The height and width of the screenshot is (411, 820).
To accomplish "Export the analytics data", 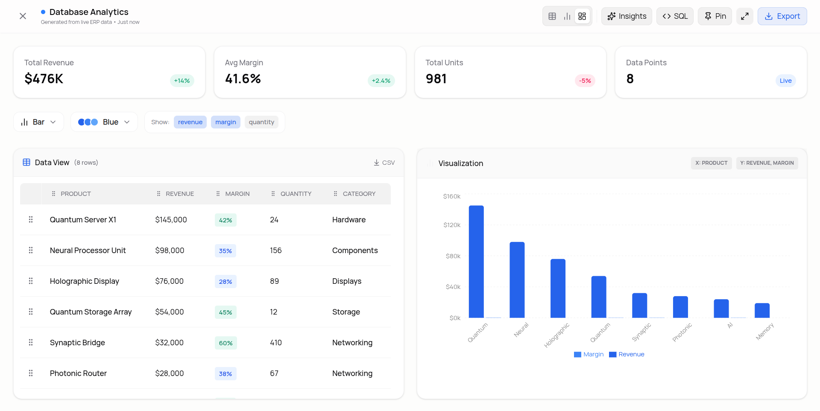I will (x=782, y=16).
